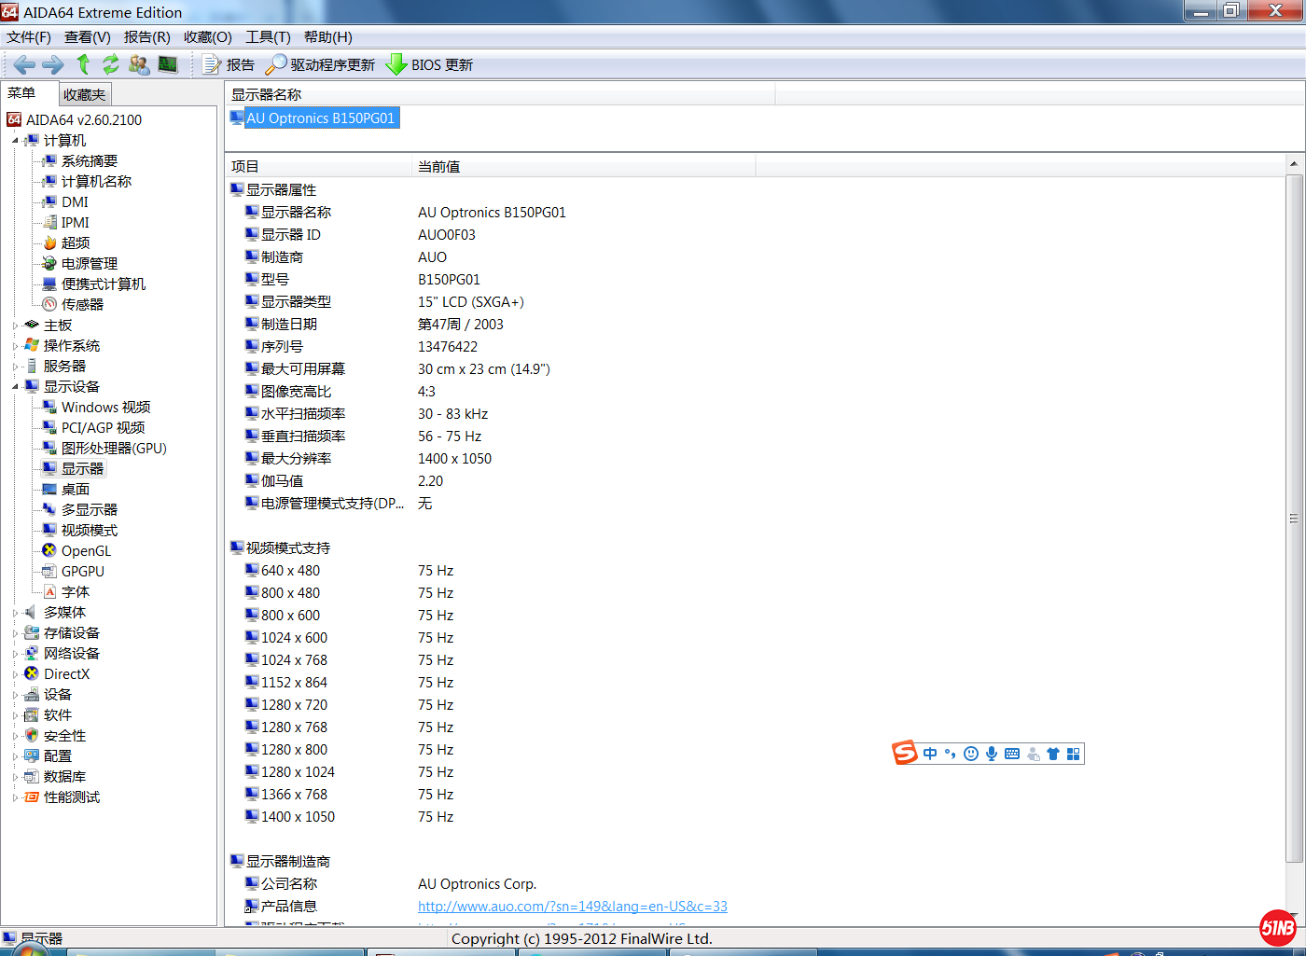Click the 报告 report button
This screenshot has width=1306, height=956.
229,64
